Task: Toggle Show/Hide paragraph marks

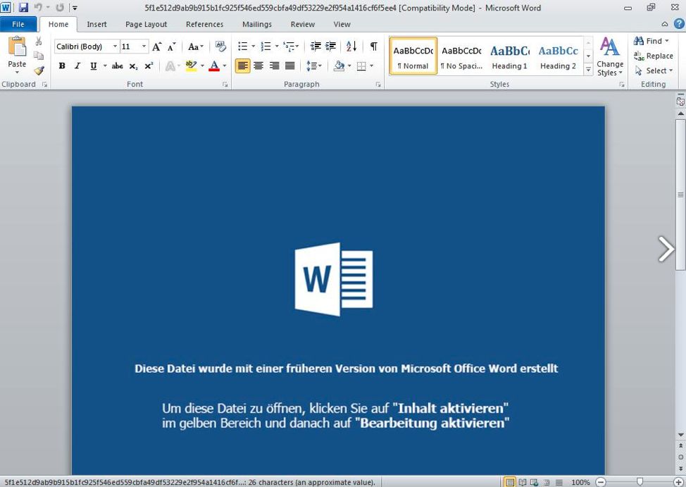Action: 373,47
